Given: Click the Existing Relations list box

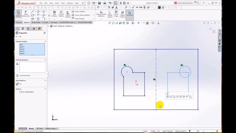Looking at the screenshot, I should (x=33, y=67).
